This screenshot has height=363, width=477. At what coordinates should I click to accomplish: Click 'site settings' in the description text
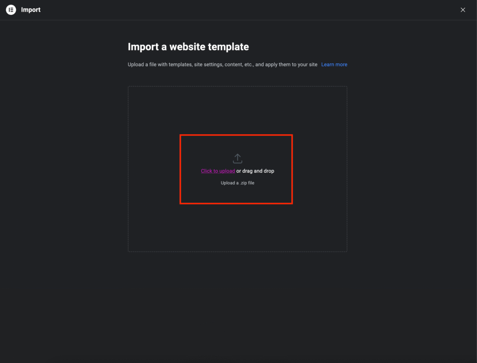click(208, 65)
